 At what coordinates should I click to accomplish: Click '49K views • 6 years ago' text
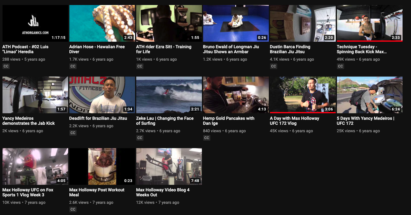click(358, 59)
